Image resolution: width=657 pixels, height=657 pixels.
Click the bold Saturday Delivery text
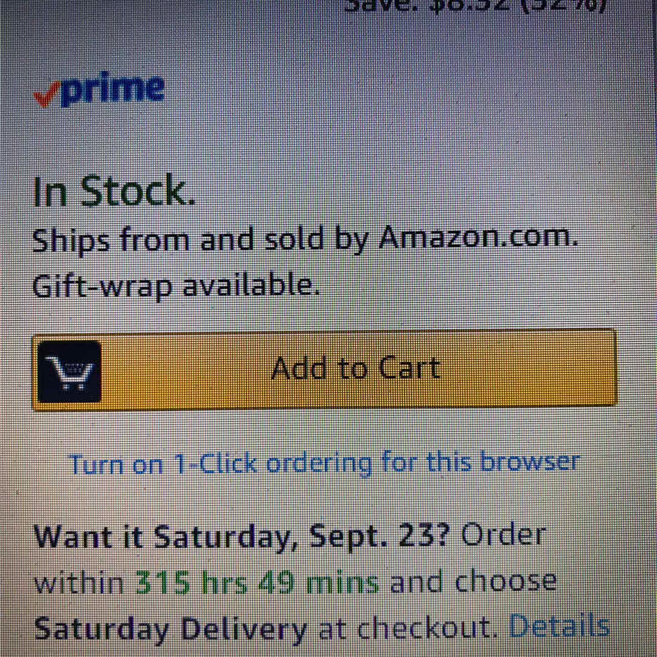tap(170, 629)
